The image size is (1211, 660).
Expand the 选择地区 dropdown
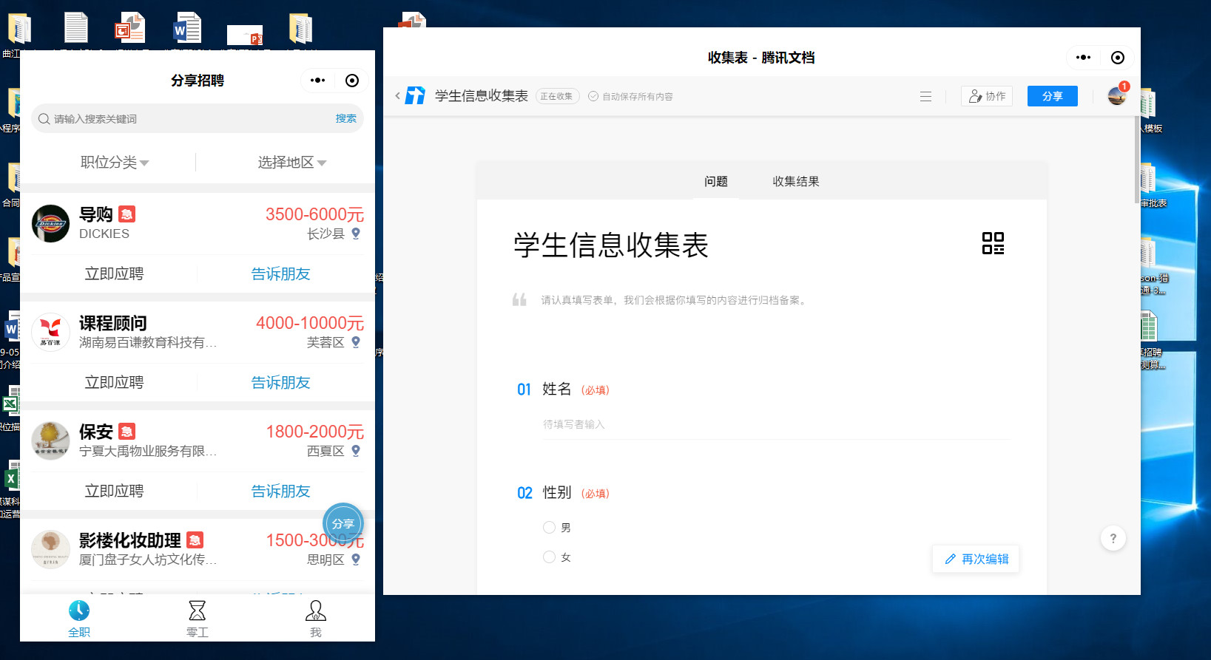point(291,163)
